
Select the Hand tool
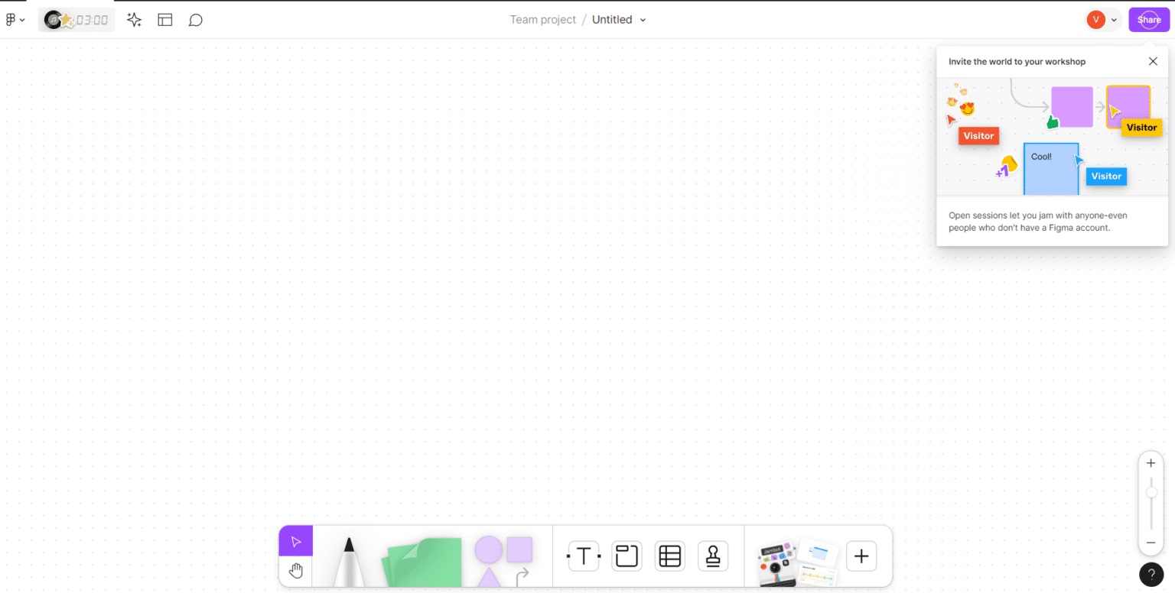point(296,571)
